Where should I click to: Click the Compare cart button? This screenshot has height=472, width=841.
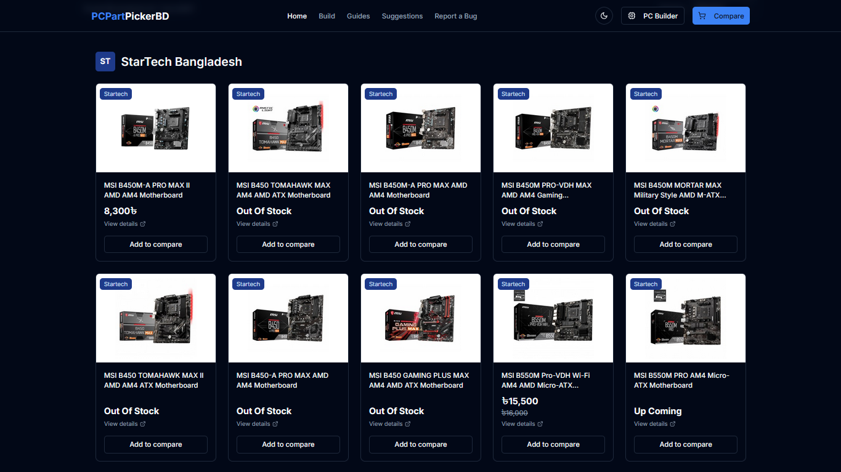[721, 16]
